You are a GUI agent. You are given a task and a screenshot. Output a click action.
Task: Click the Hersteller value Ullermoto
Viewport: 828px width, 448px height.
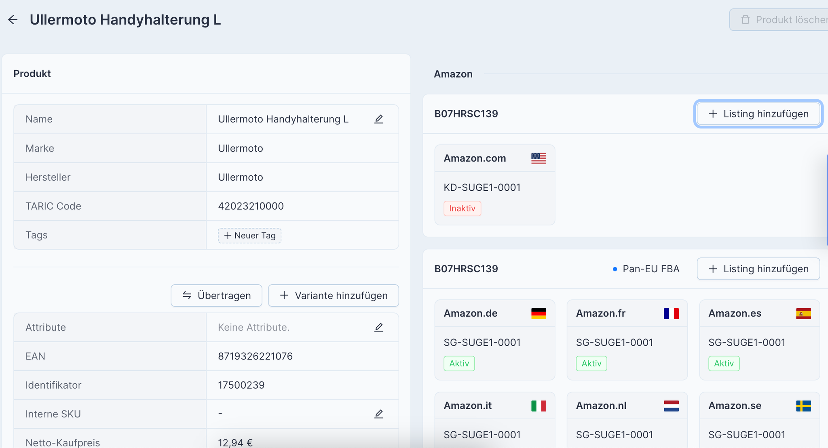(240, 177)
